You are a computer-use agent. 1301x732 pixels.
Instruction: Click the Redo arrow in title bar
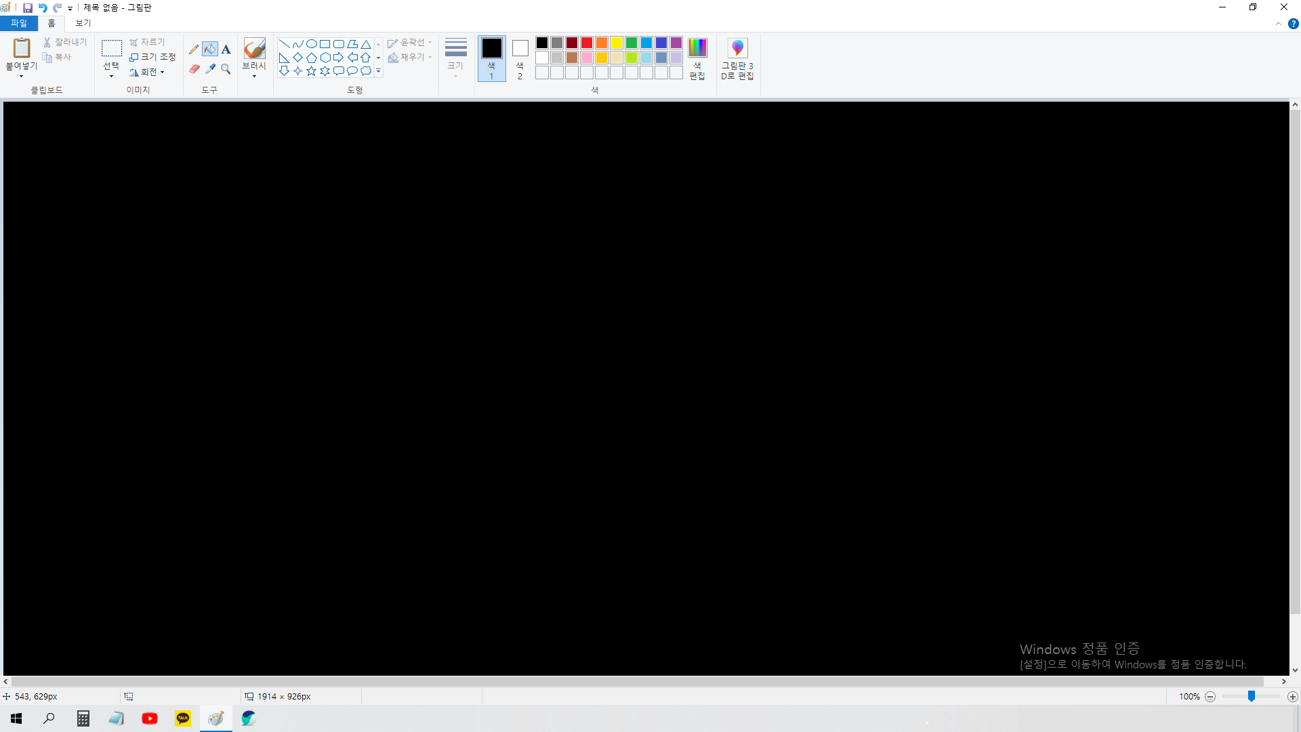(x=58, y=8)
